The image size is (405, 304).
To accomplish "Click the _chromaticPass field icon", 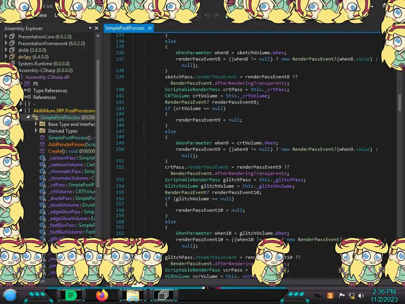I will [43, 171].
